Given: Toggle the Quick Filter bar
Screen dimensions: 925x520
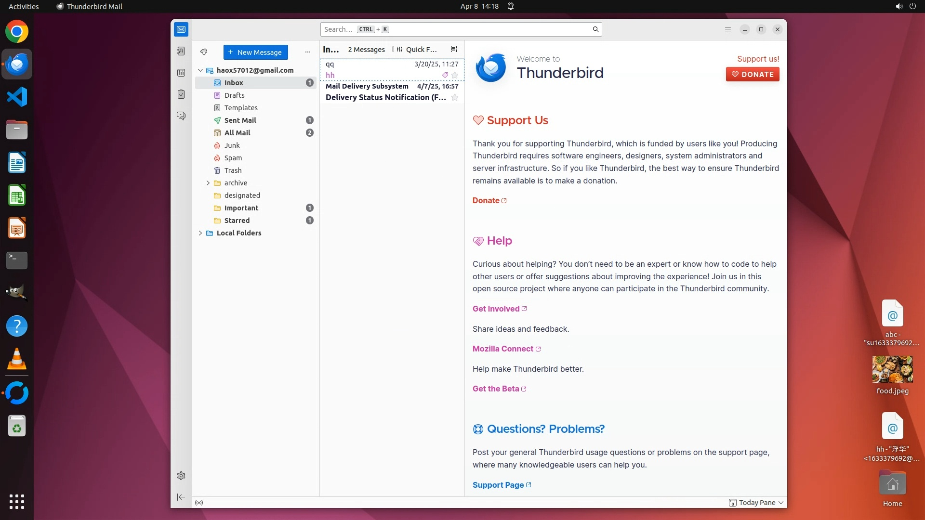Looking at the screenshot, I should (x=417, y=49).
